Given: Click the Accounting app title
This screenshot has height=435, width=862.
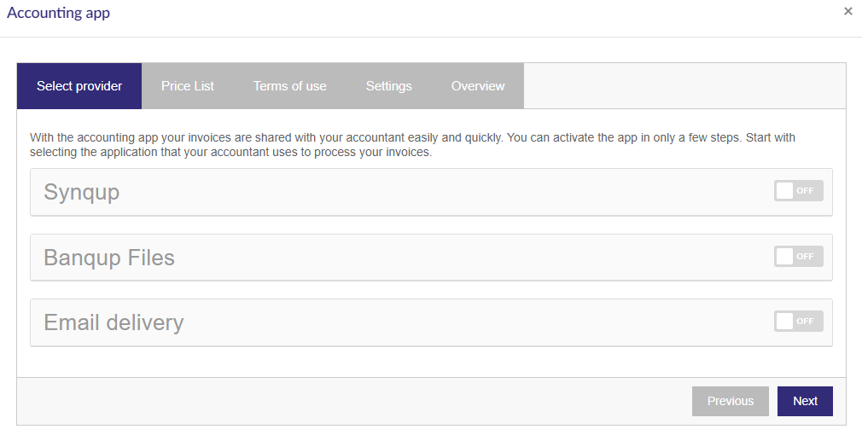Looking at the screenshot, I should (x=58, y=13).
